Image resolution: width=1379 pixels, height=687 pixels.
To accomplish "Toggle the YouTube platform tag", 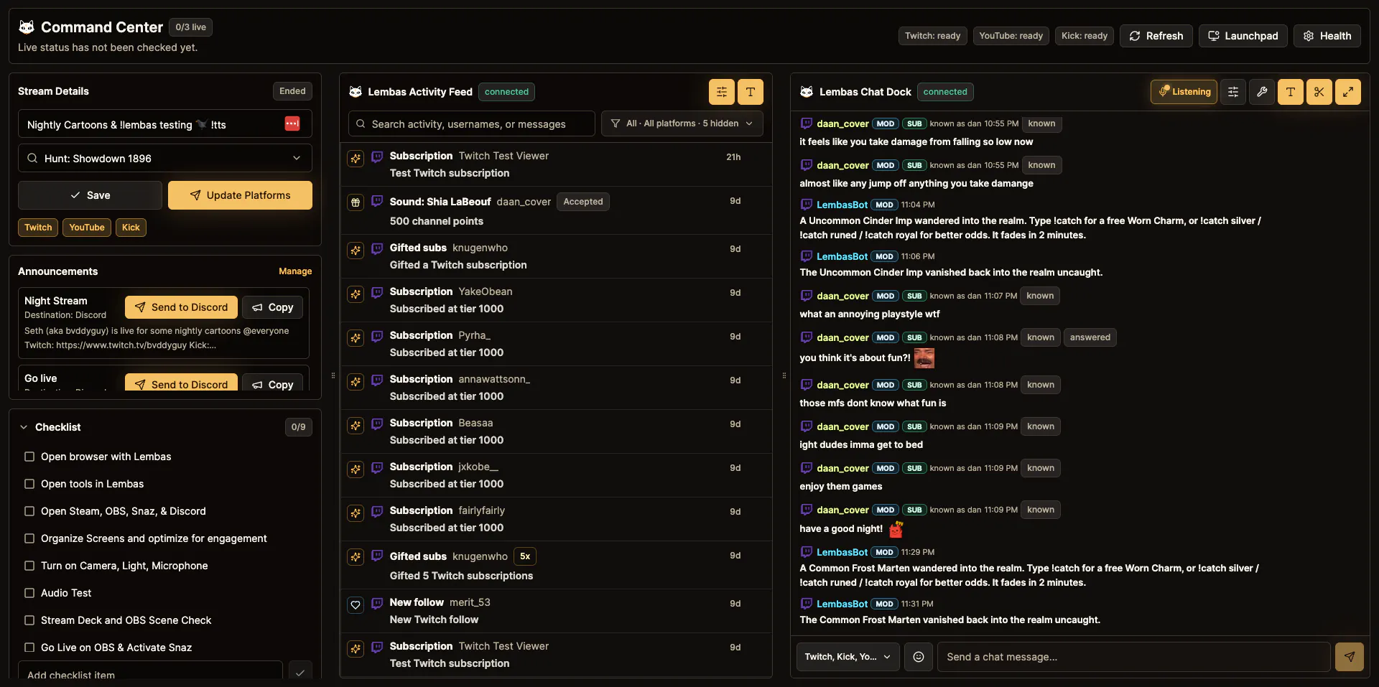I will point(87,228).
